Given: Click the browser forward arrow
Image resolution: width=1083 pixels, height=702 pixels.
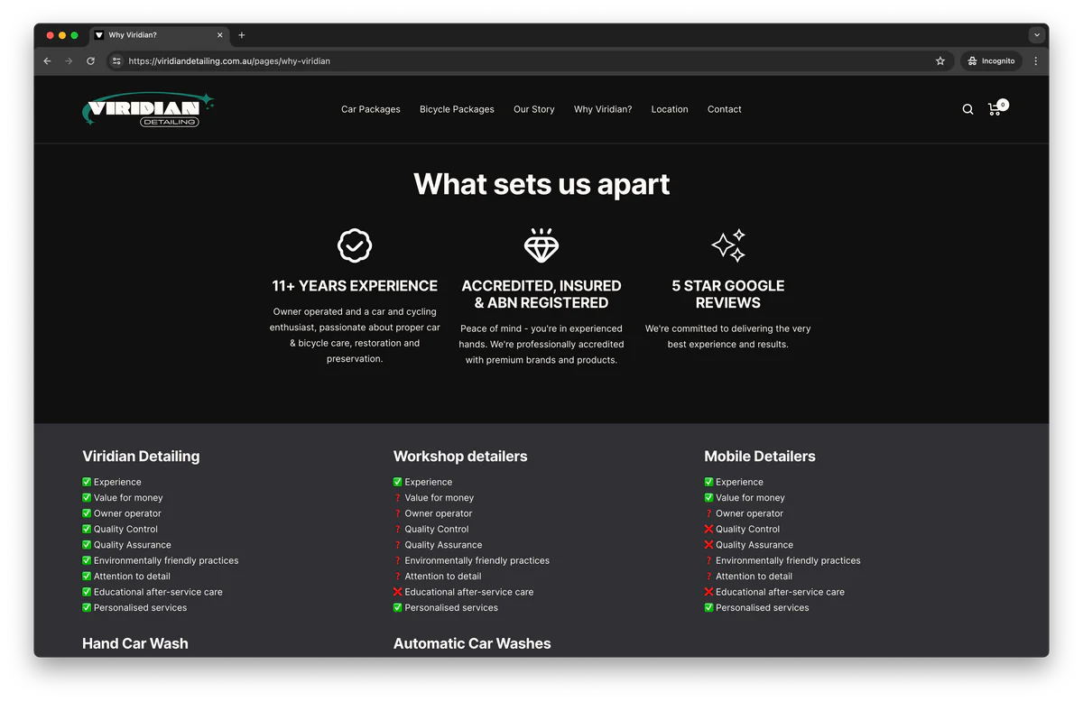Looking at the screenshot, I should click(x=69, y=61).
